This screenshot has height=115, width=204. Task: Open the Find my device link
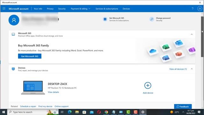[x=45, y=106]
